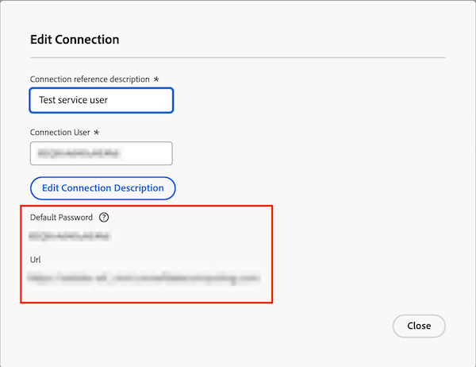Screen dimensions: 476x367
Task: Click the Default Password label
Action: click(x=61, y=217)
